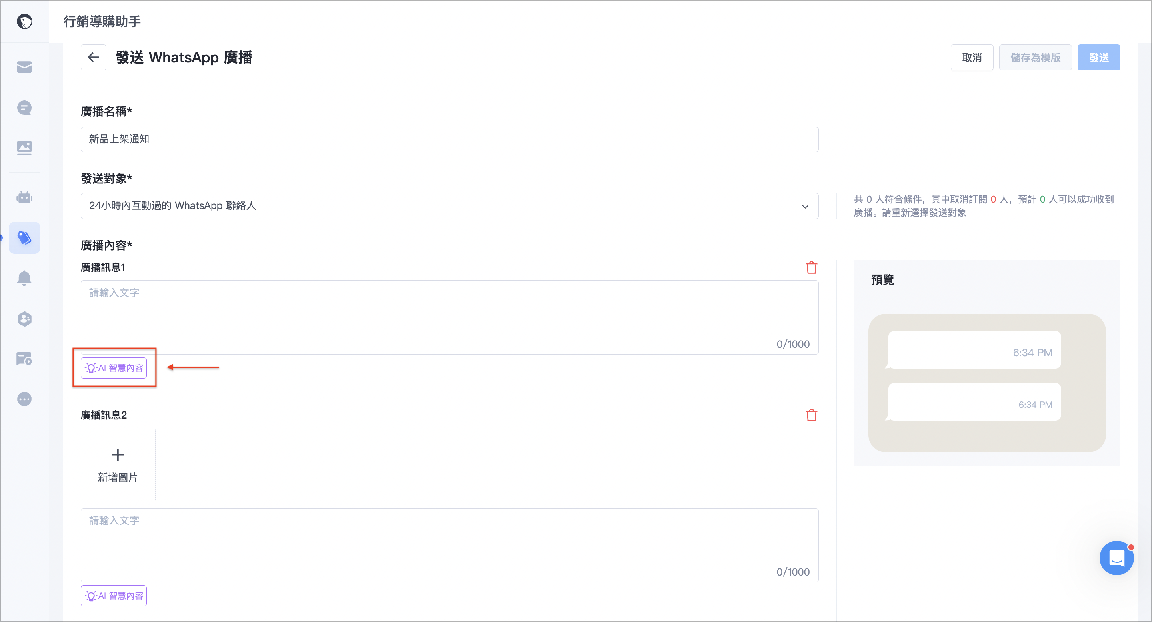Open the more options ellipsis sidebar icon
Viewport: 1152px width, 622px height.
(x=24, y=399)
